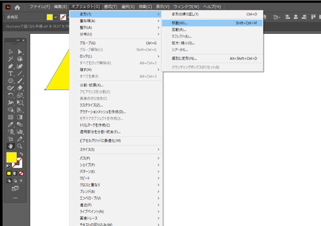Set paint mode to None in toolbox

(x=21, y=173)
